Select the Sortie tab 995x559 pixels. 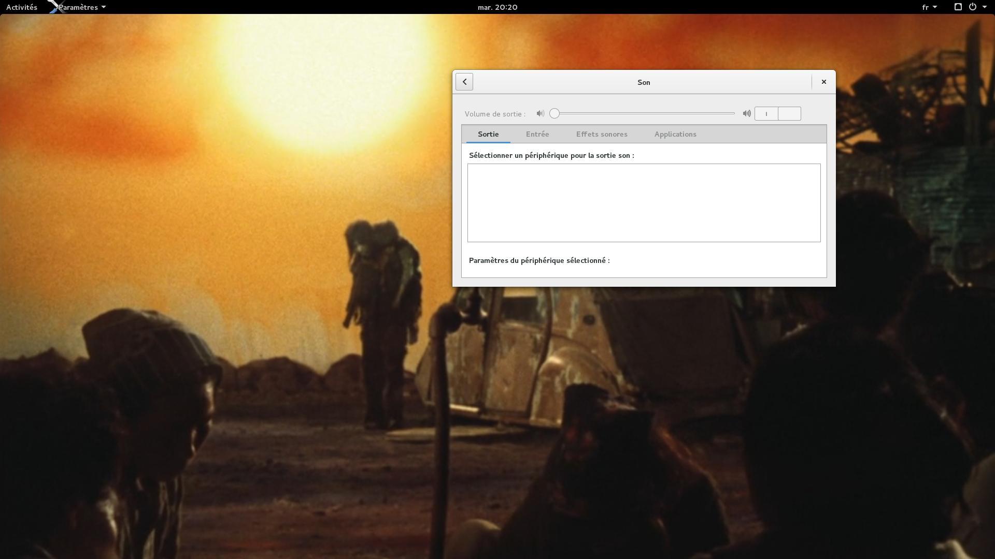(x=488, y=134)
